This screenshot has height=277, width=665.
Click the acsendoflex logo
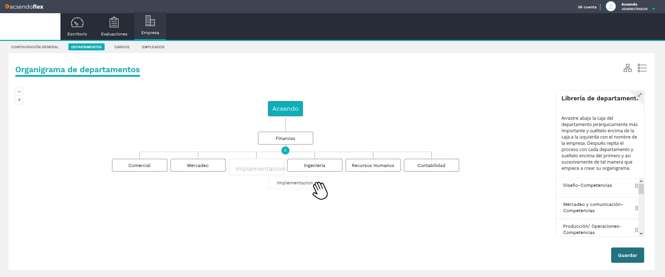[x=24, y=7]
